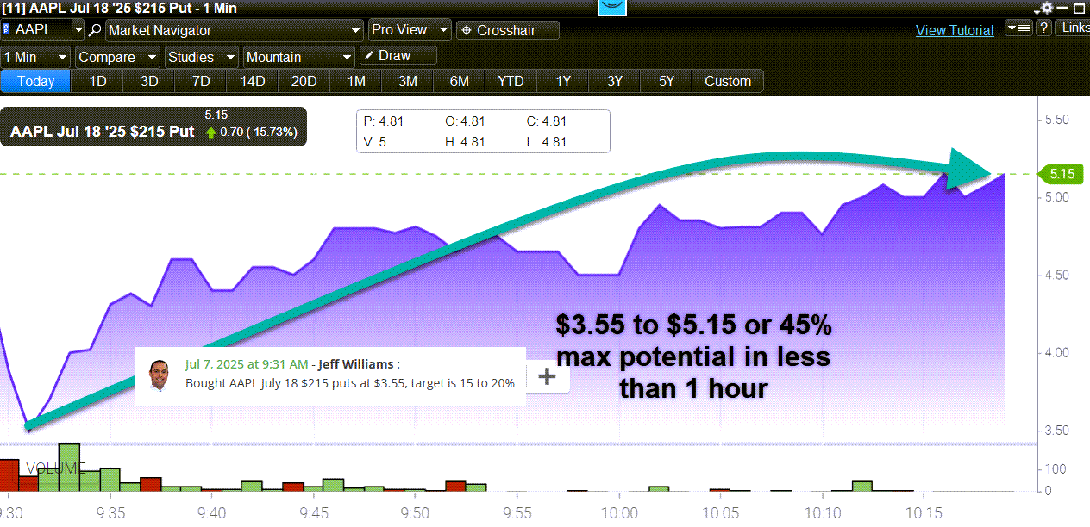The height and width of the screenshot is (527, 1090).
Task: Open the Studies dropdown
Action: 201,57
